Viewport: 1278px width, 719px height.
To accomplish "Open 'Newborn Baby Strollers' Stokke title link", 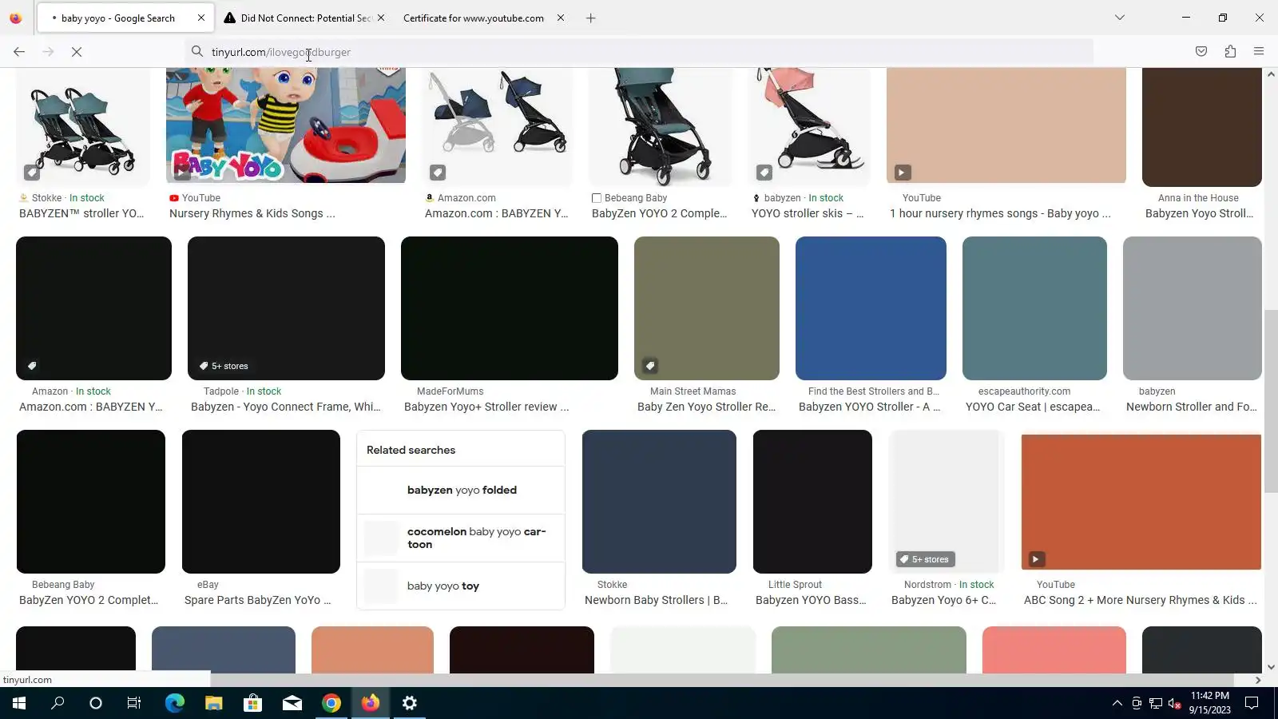I will click(x=656, y=600).
